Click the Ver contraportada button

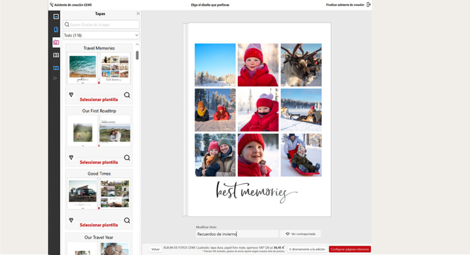pyautogui.click(x=300, y=234)
